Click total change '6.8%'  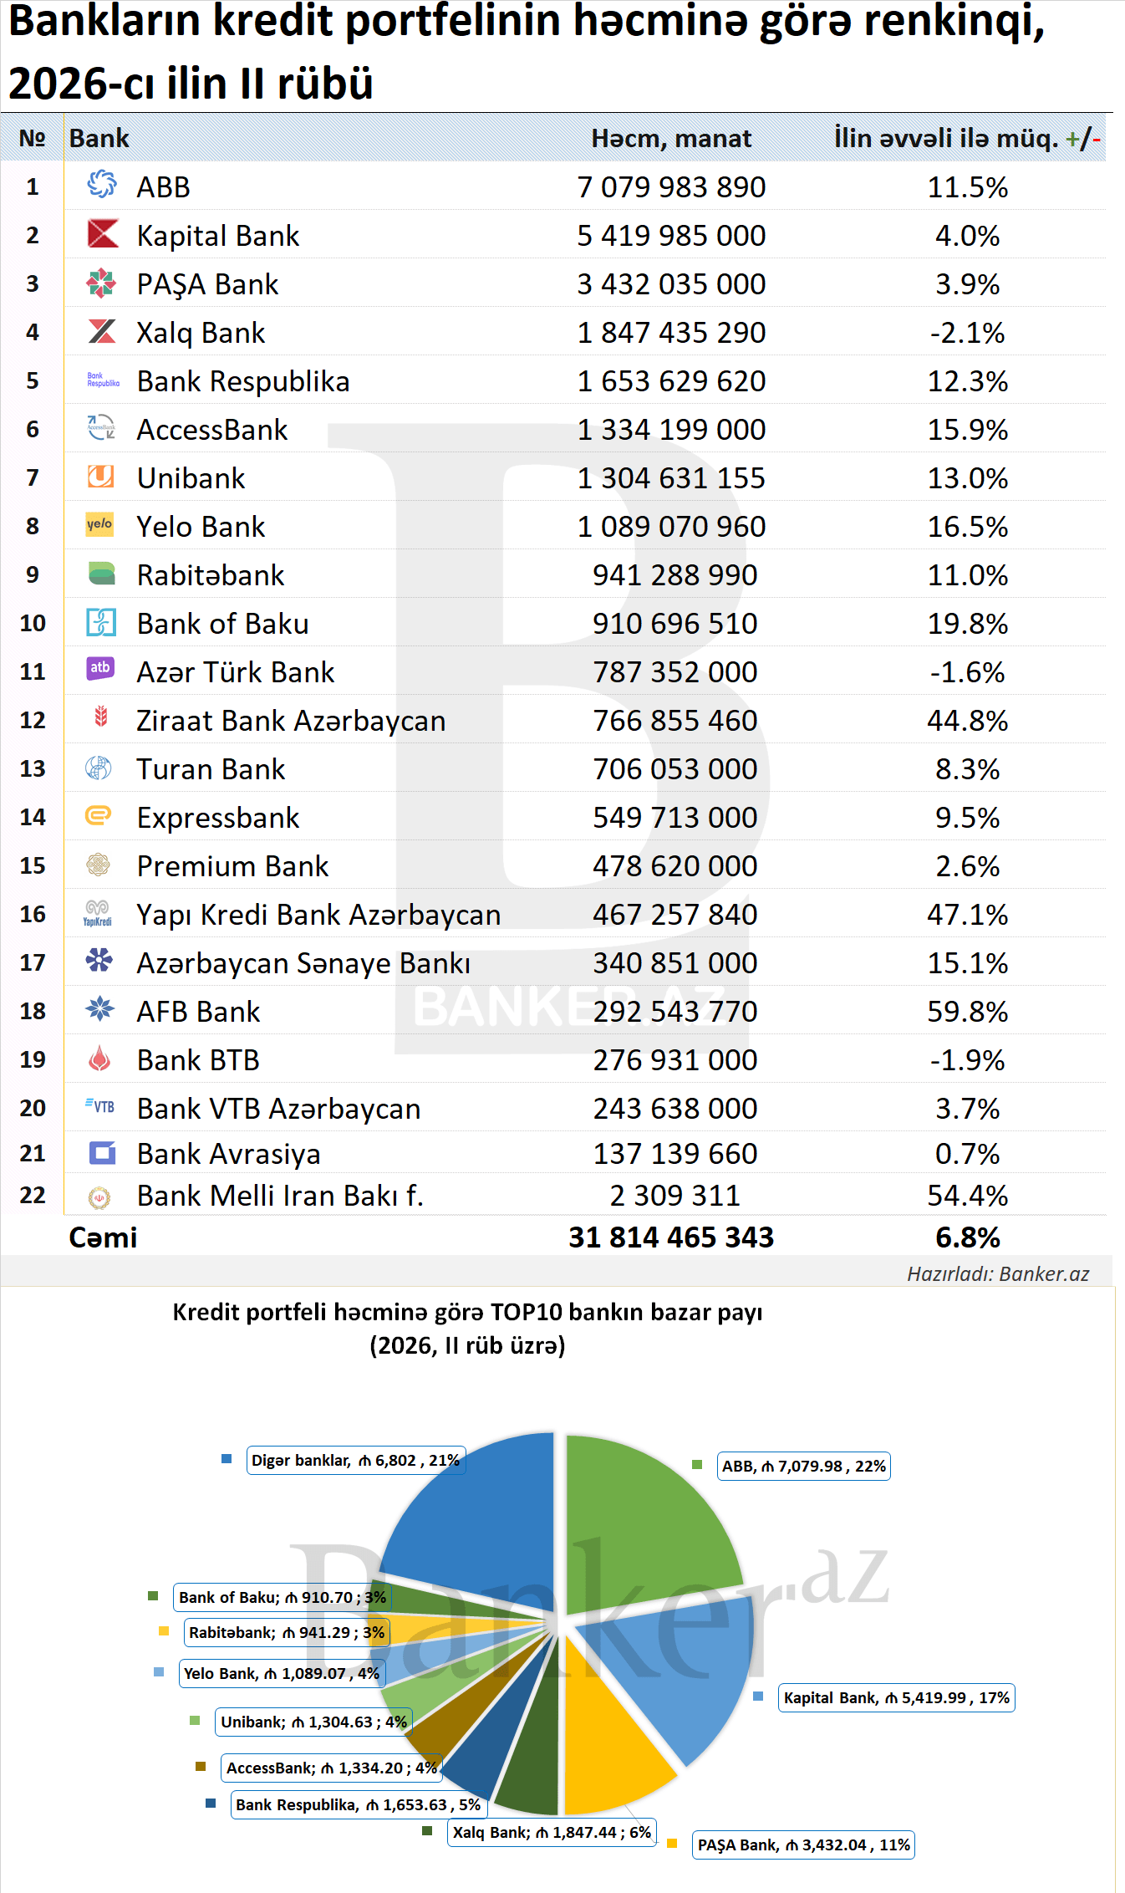[967, 1237]
